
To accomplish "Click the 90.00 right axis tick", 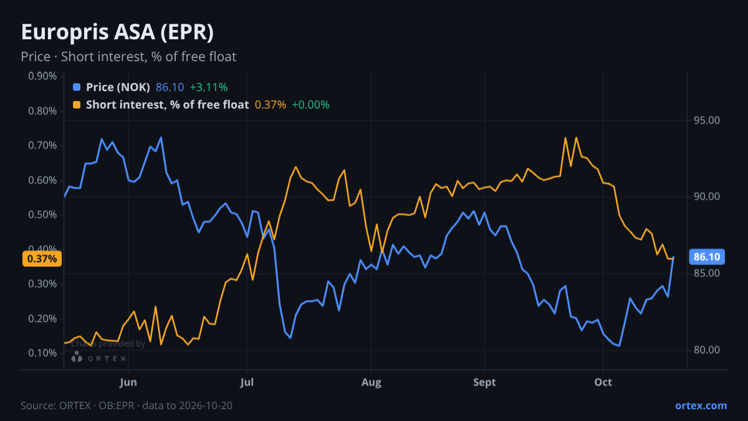I will [x=707, y=196].
